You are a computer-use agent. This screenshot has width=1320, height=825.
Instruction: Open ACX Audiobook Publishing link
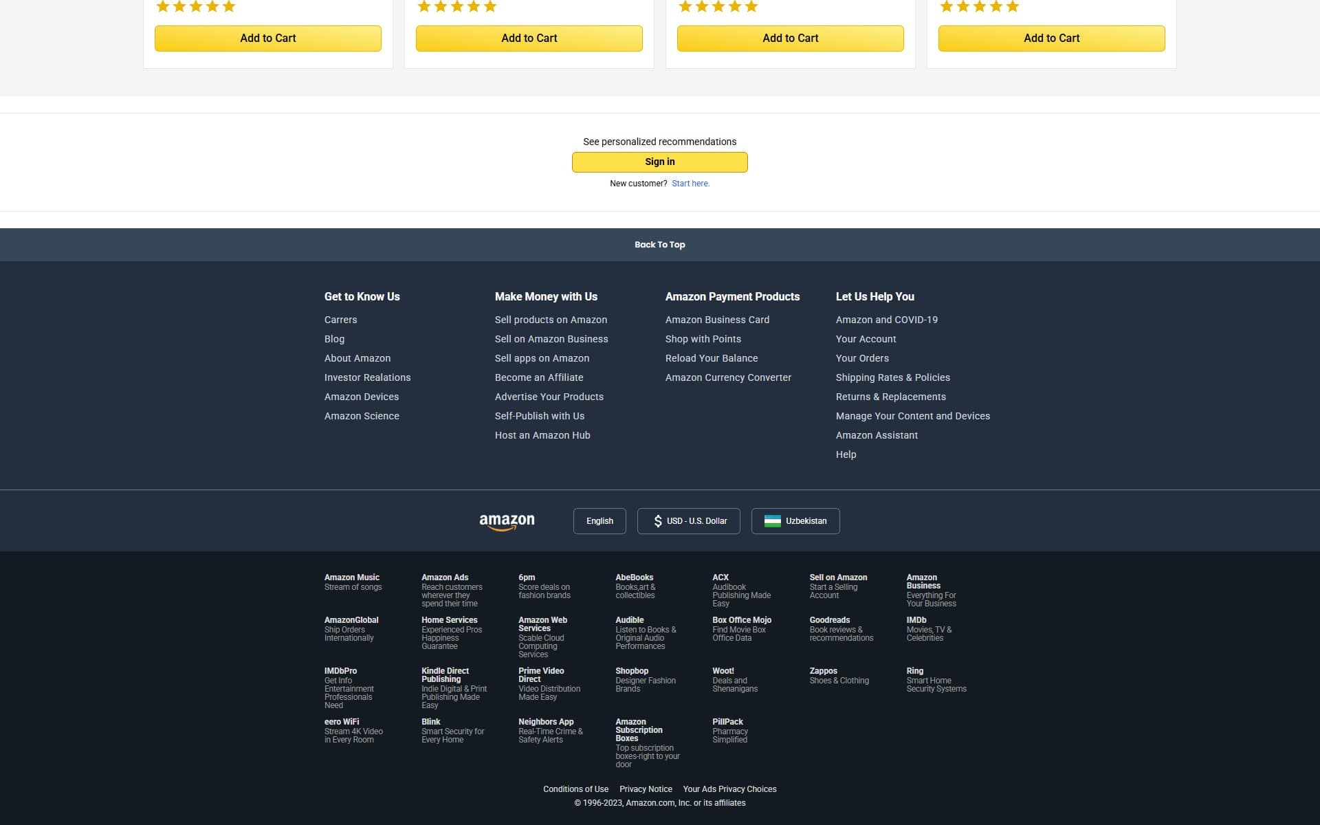pos(741,591)
